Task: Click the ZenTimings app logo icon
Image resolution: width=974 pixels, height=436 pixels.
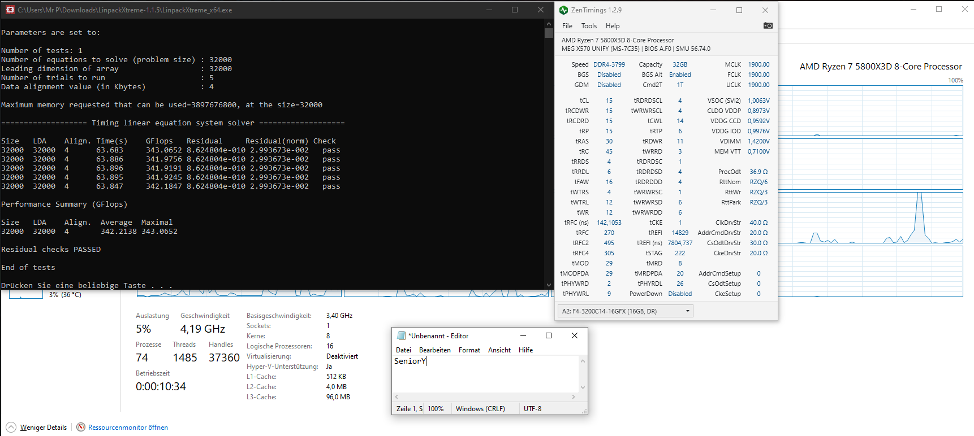Action: click(563, 10)
